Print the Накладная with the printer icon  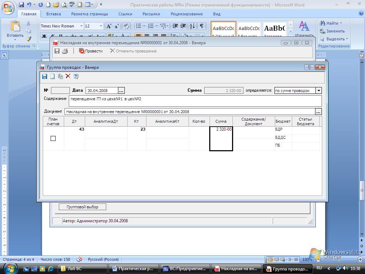(x=65, y=51)
